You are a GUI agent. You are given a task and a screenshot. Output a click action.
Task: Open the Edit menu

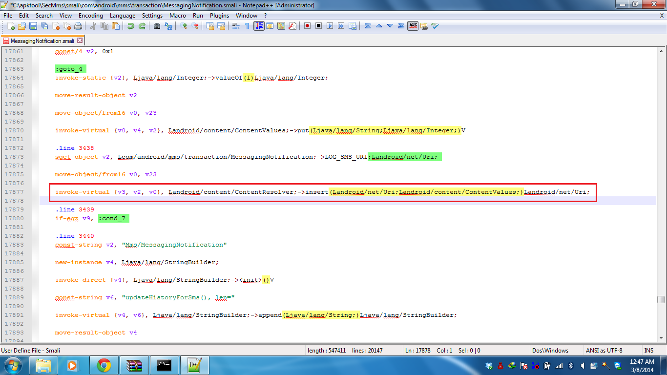point(24,16)
